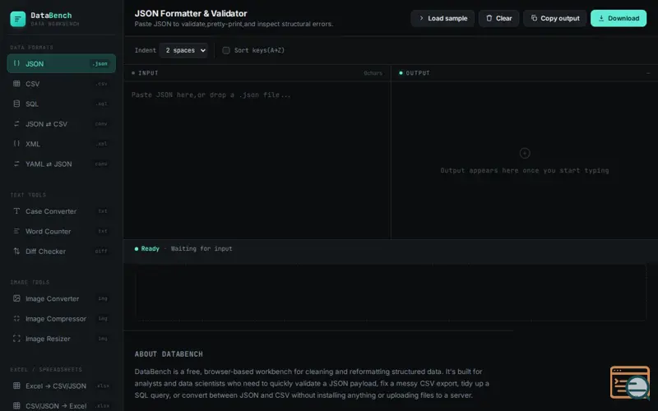Click the Case Converter text icon
The image size is (658, 411).
(16, 211)
